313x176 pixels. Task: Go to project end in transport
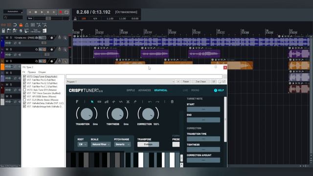[54, 12]
